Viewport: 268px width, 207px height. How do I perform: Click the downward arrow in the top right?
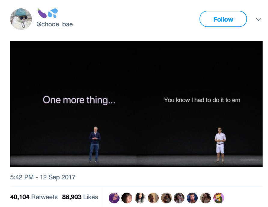[x=258, y=19]
